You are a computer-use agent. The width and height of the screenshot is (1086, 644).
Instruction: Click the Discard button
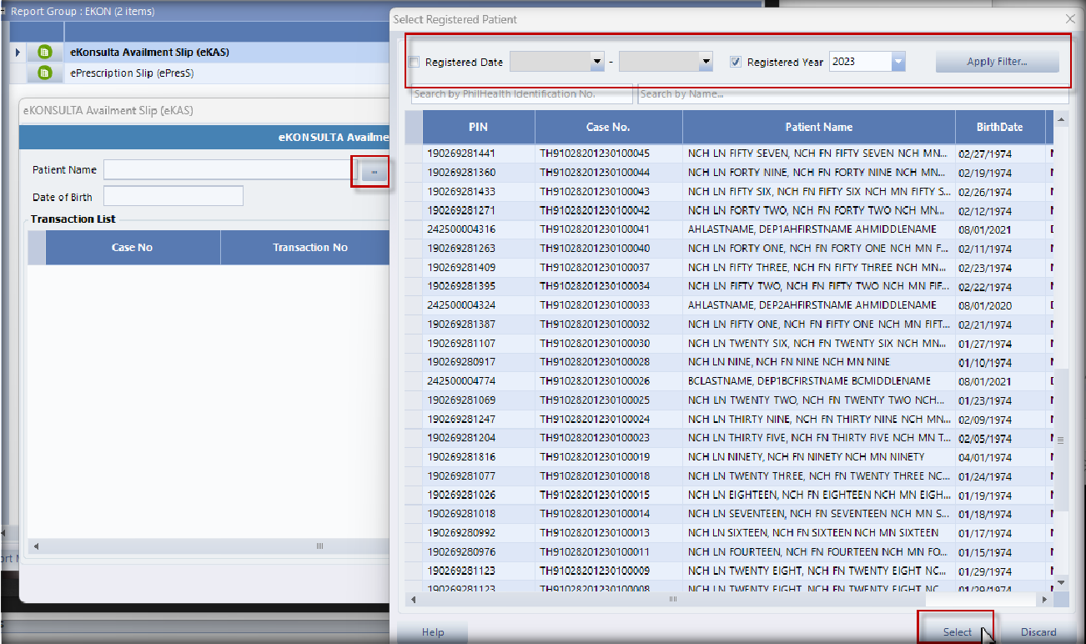[1038, 631]
